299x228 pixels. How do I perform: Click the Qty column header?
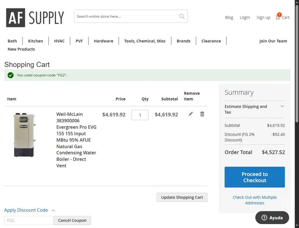pyautogui.click(x=145, y=99)
